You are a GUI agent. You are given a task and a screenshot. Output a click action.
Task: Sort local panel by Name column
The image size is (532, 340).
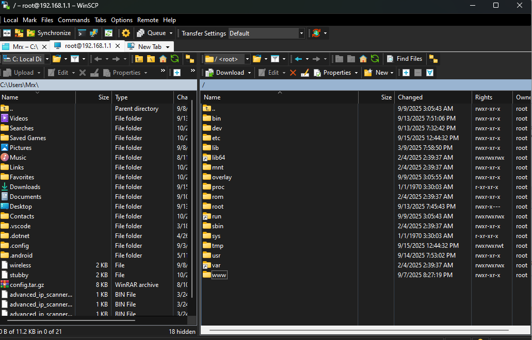coord(37,97)
